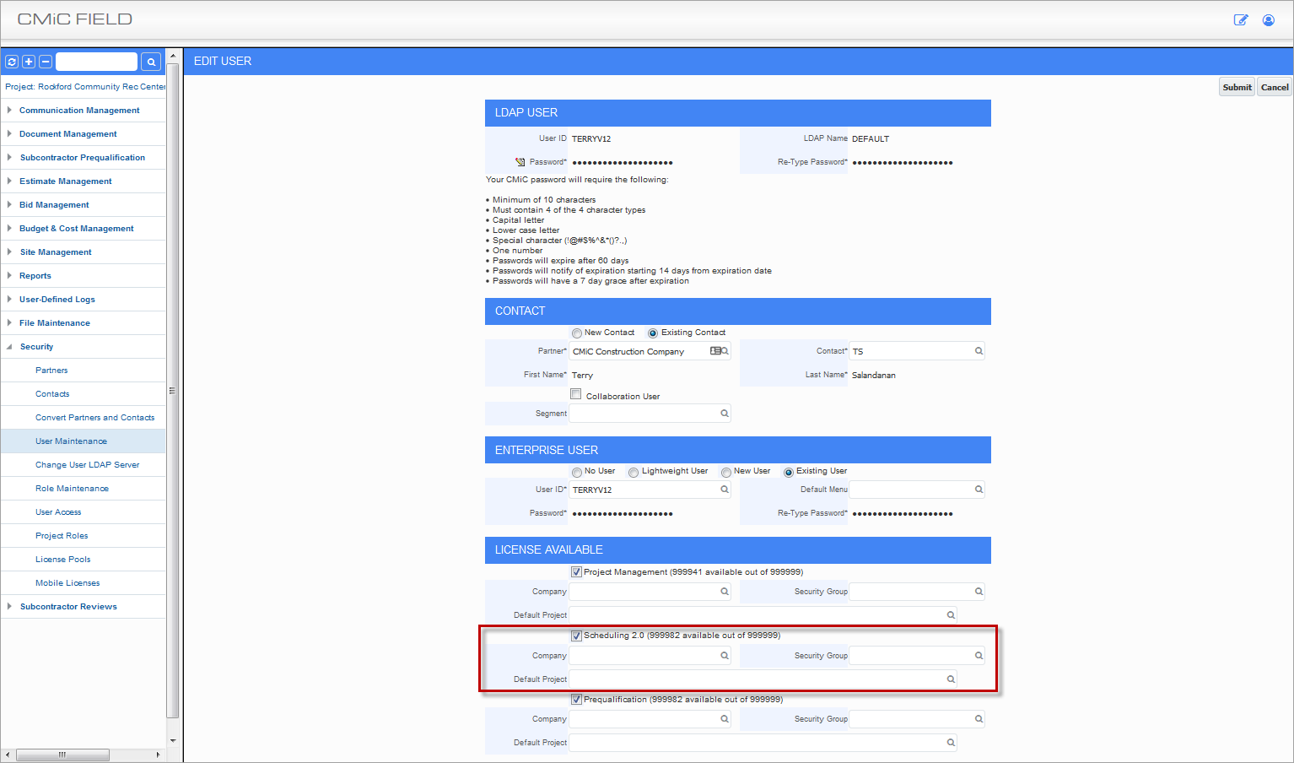
Task: Uncheck the Scheduling 2.0 license checkbox
Action: click(x=577, y=636)
